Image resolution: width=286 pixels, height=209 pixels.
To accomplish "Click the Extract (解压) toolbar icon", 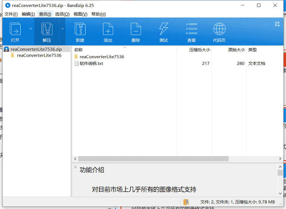I will 47,29.
